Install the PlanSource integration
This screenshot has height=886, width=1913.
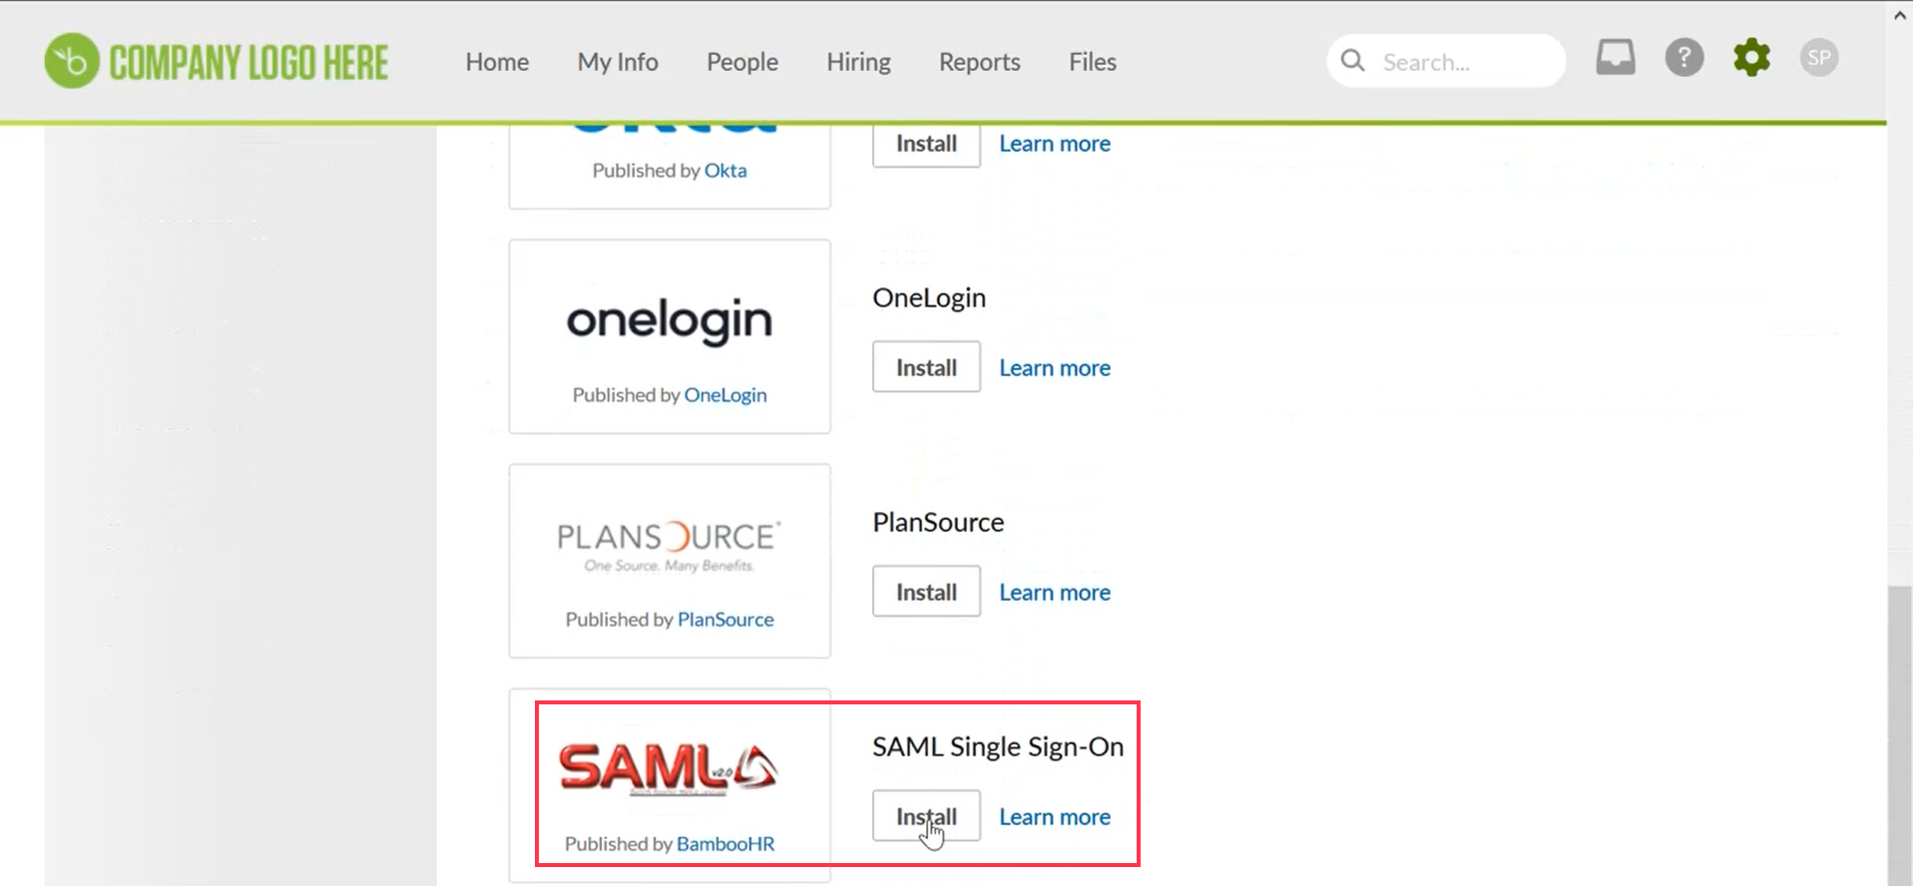926,592
